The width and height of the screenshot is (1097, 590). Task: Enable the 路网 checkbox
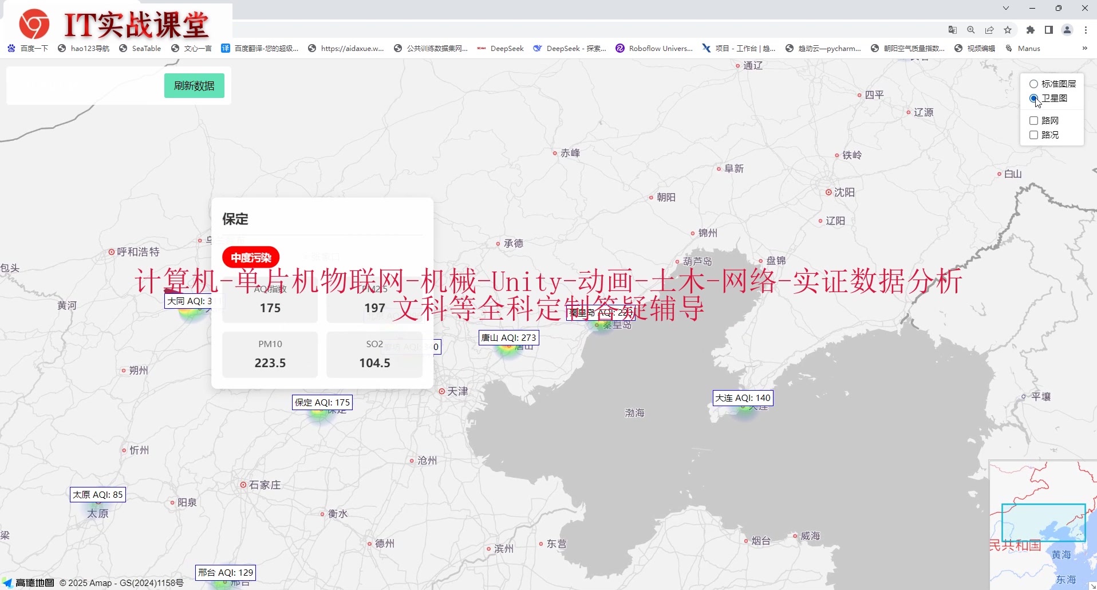click(1034, 120)
